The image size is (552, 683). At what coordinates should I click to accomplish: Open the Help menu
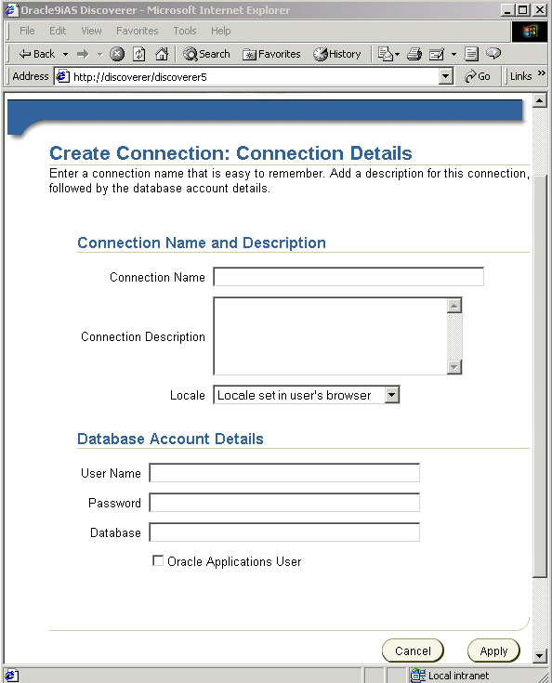click(x=221, y=31)
